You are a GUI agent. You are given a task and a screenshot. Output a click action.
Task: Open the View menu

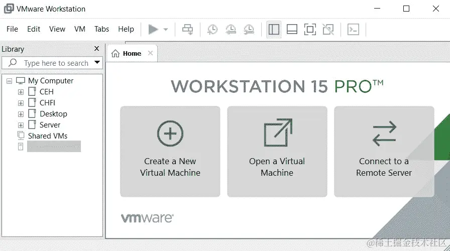click(57, 29)
